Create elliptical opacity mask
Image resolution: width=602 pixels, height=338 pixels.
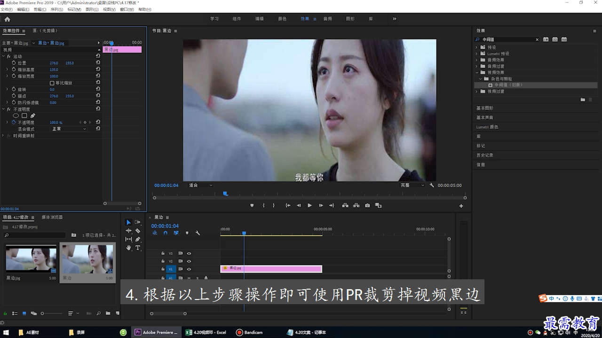click(16, 115)
